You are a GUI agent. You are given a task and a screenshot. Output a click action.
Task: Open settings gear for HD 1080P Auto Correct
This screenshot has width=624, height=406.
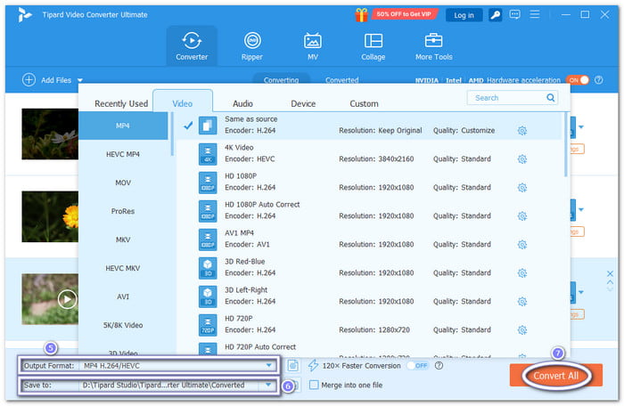coord(522,216)
